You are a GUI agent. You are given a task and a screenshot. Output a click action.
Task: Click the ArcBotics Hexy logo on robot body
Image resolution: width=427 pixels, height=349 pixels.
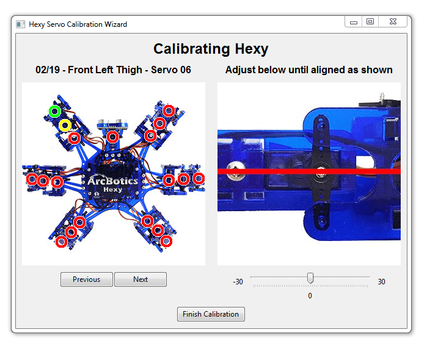(112, 183)
